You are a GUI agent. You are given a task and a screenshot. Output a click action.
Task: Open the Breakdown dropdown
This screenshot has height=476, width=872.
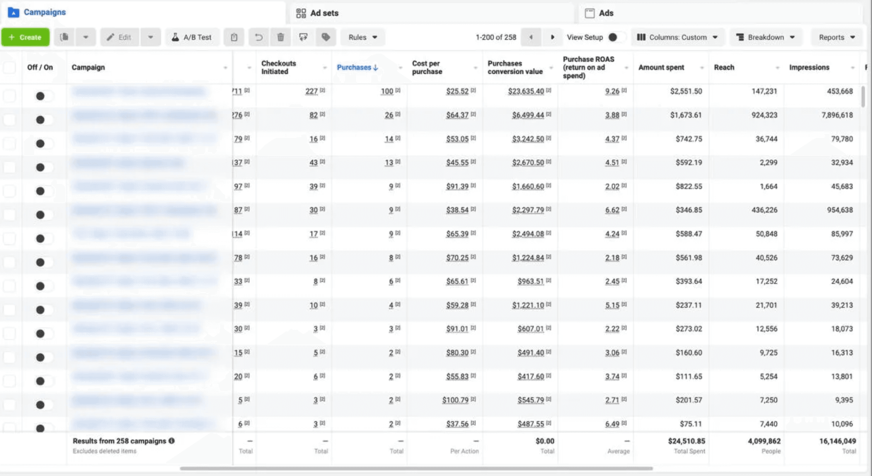766,37
